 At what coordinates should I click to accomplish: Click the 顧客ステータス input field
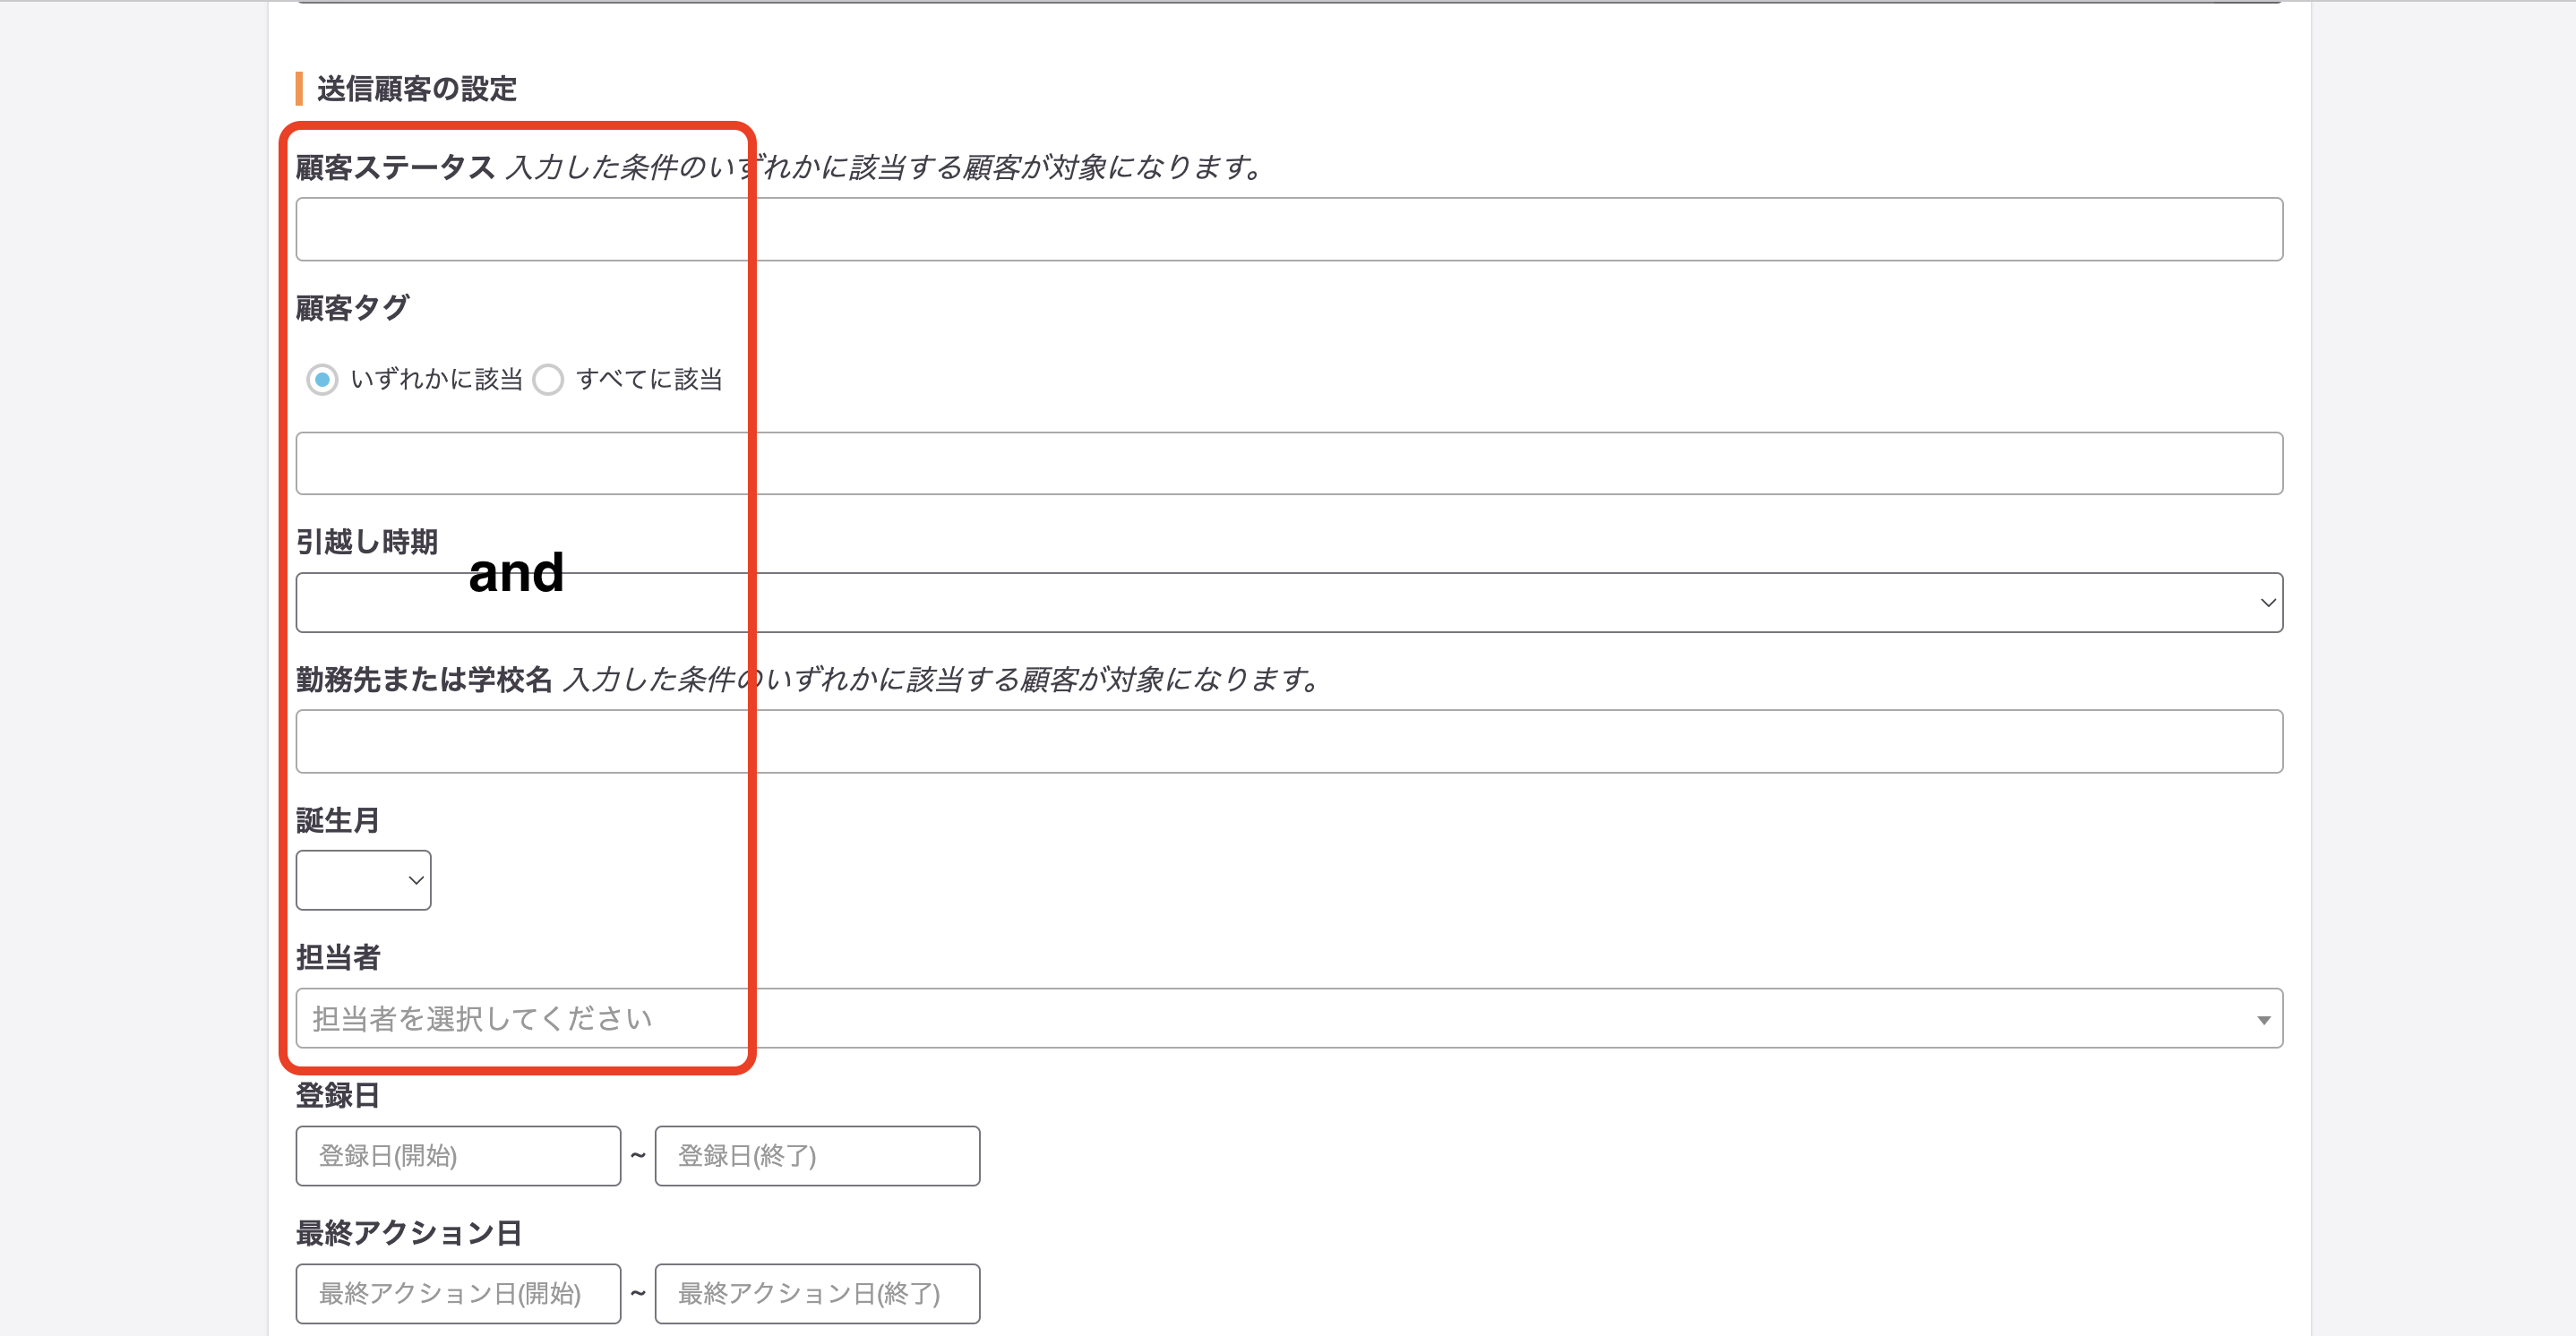click(1289, 229)
